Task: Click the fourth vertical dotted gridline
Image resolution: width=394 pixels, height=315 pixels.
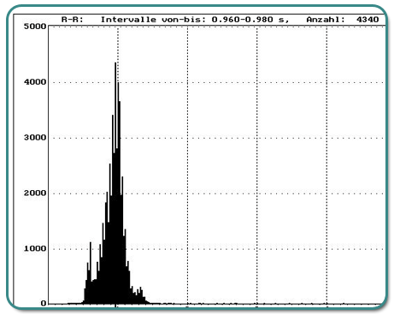Action: pyautogui.click(x=326, y=165)
